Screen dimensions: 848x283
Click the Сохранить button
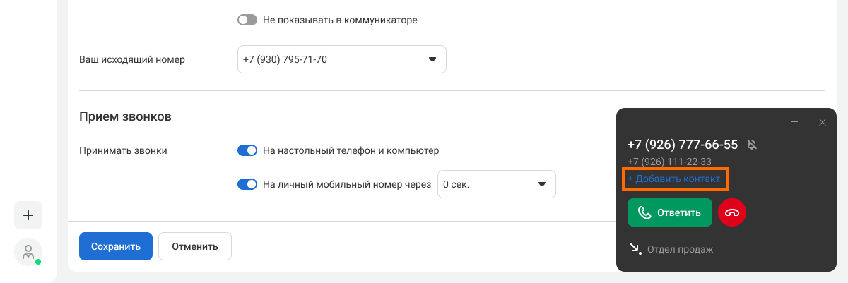click(x=116, y=246)
